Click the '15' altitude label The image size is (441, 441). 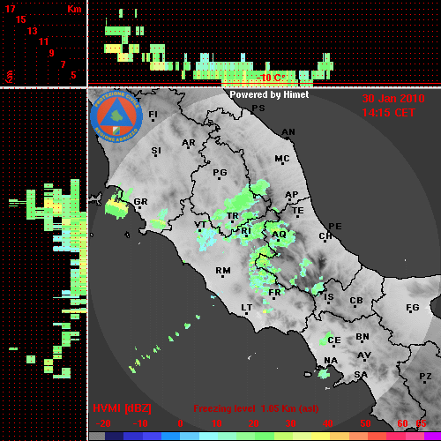click(x=21, y=19)
